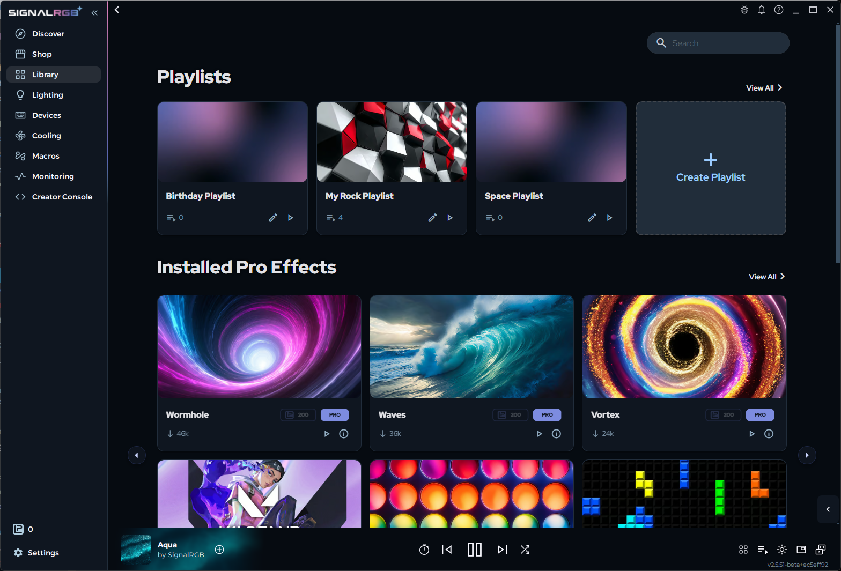
Task: Select the Wormhole effect thumbnail
Action: [259, 347]
